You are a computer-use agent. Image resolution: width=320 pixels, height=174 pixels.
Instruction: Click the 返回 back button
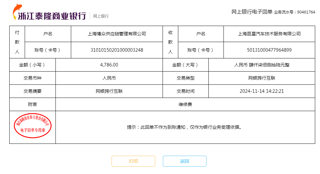pos(184,161)
